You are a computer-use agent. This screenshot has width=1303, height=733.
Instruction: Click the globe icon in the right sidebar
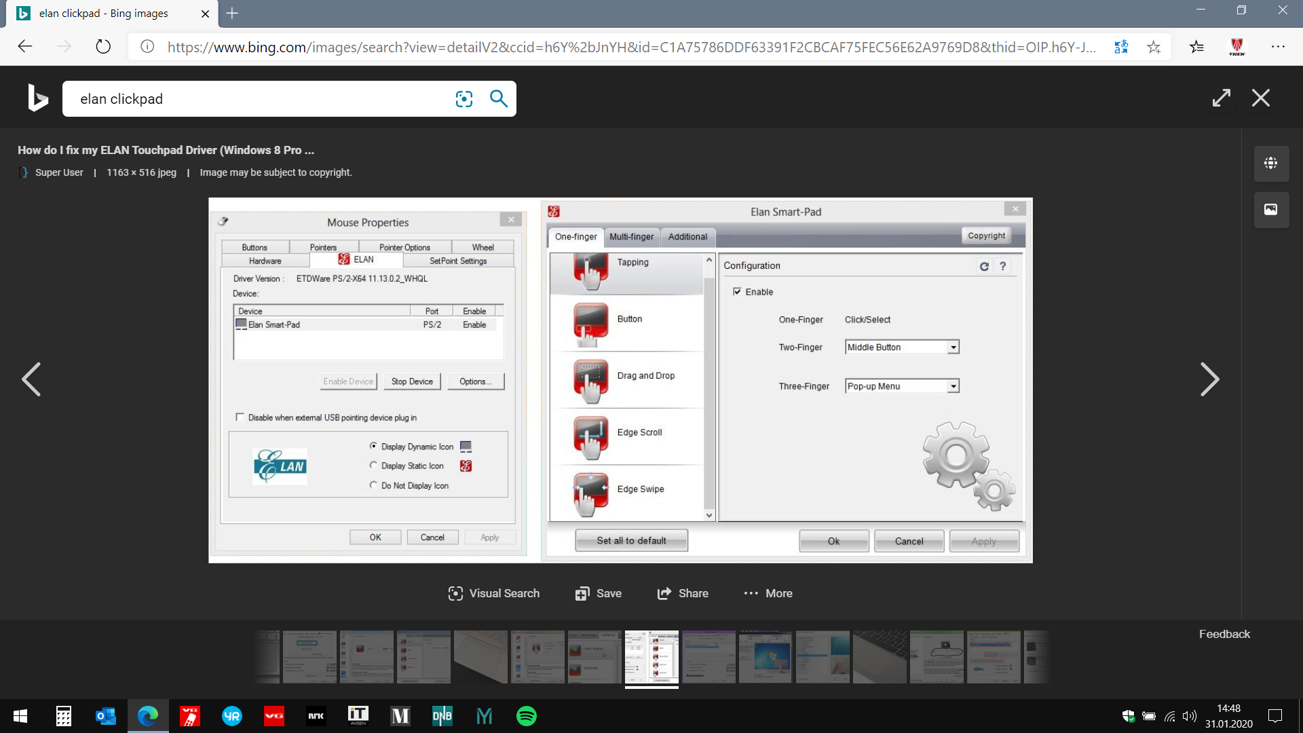click(1271, 164)
